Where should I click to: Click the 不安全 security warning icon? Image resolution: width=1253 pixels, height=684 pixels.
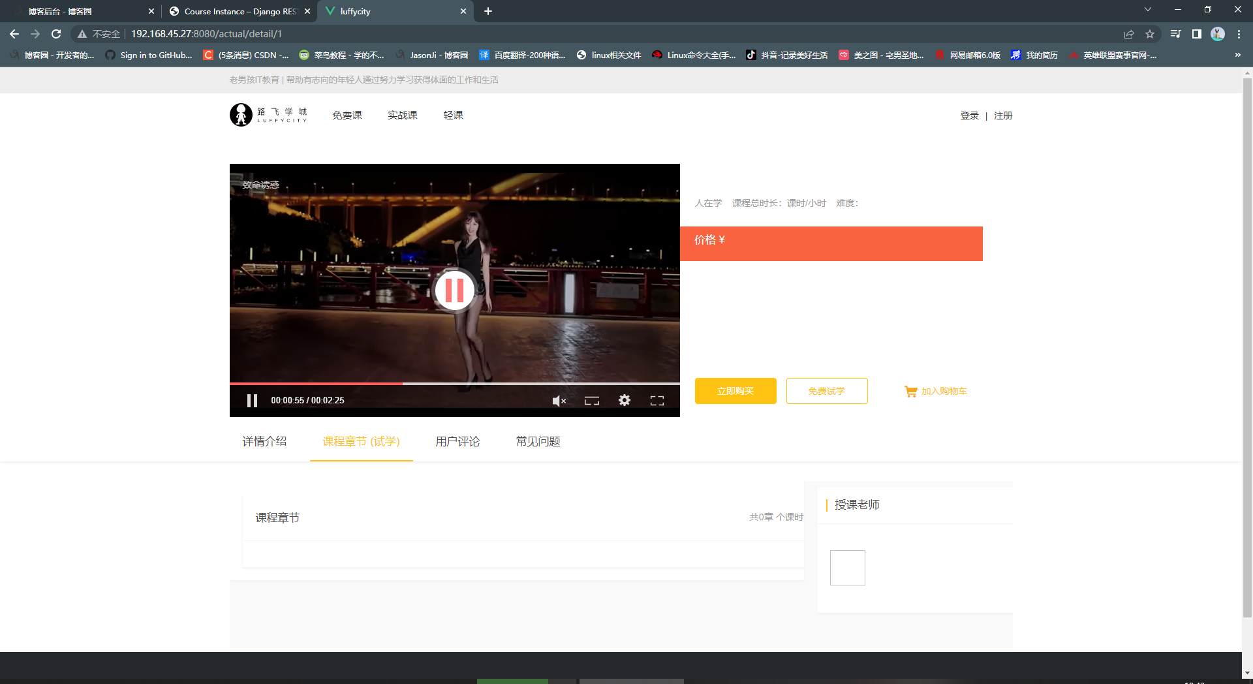pos(82,34)
